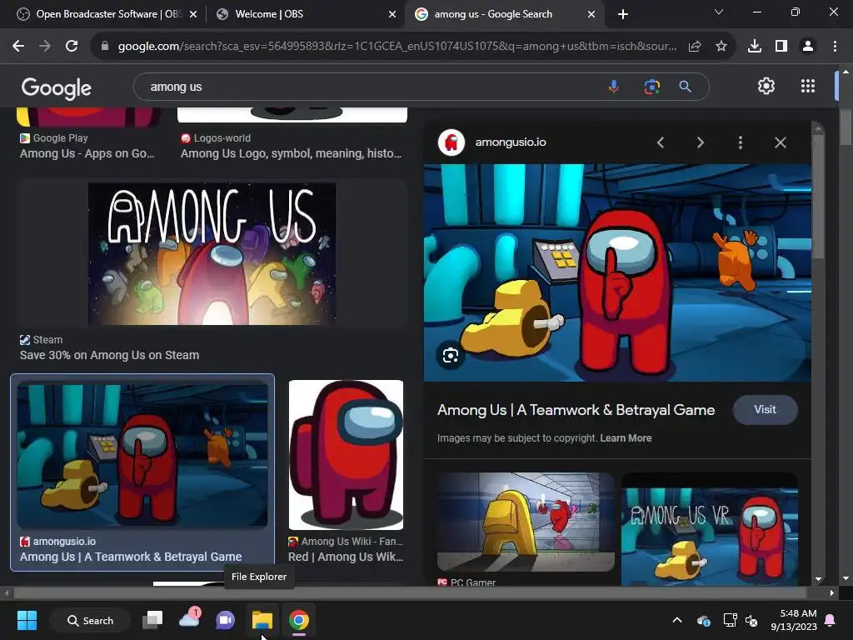Image resolution: width=853 pixels, height=640 pixels.
Task: Search by image with Google Lens
Action: coord(651,87)
